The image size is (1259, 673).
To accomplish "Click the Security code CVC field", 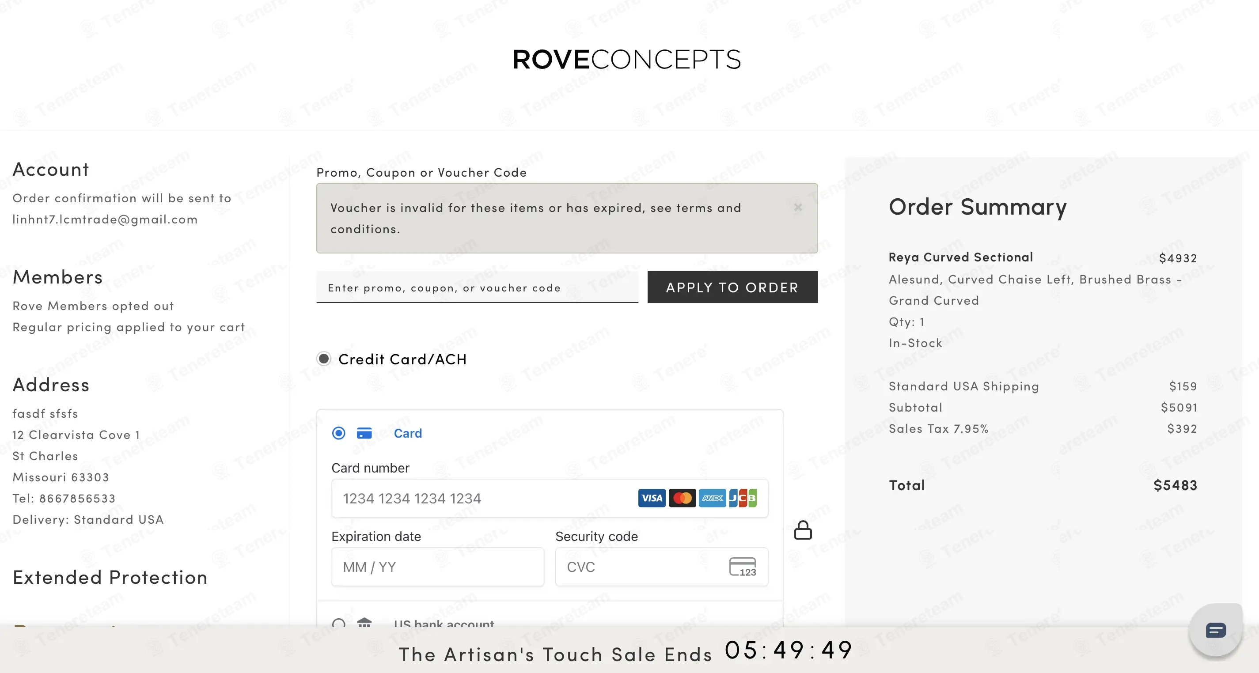I will (662, 567).
